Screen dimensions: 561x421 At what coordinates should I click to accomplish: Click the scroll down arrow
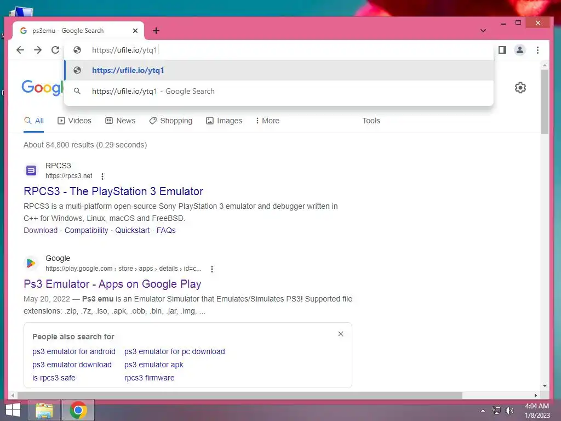click(x=545, y=386)
